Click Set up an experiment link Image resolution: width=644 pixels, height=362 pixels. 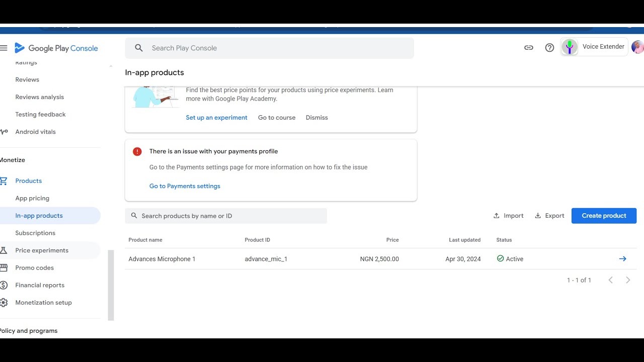pos(216,118)
